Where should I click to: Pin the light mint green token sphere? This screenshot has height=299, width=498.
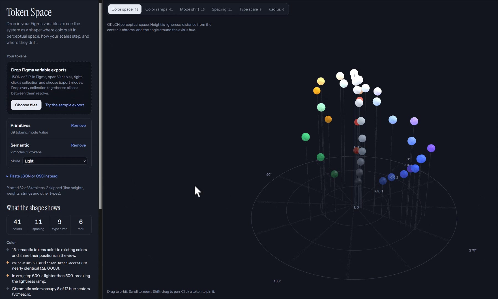click(321, 107)
